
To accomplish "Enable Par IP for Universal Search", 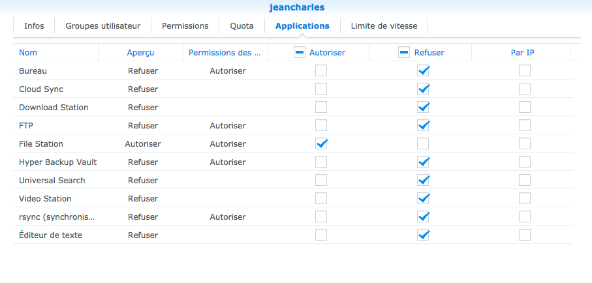I will [x=525, y=180].
